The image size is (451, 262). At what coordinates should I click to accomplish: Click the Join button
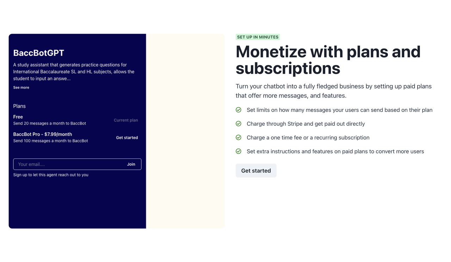[131, 164]
